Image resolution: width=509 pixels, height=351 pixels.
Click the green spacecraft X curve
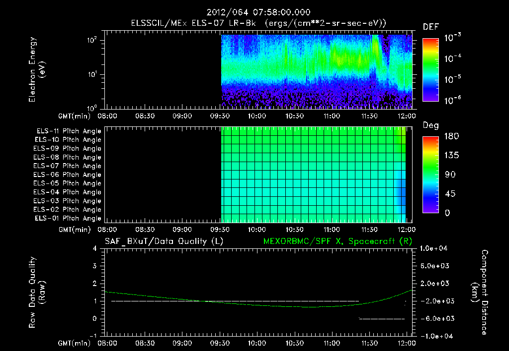(258, 304)
